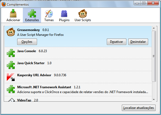
Task: Select the Java Console extension row
Action: click(x=78, y=53)
